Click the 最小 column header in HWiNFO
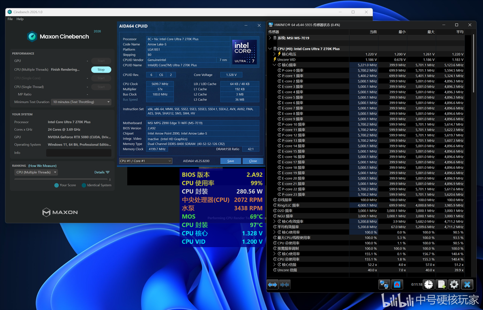This screenshot has height=310, width=483. 393,32
